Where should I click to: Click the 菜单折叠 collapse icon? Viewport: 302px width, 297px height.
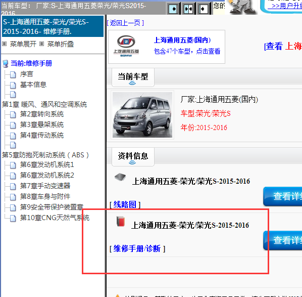point(41,44)
